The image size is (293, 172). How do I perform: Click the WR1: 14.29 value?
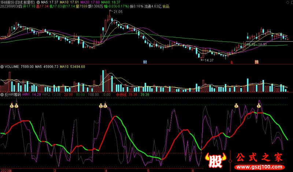(31, 95)
